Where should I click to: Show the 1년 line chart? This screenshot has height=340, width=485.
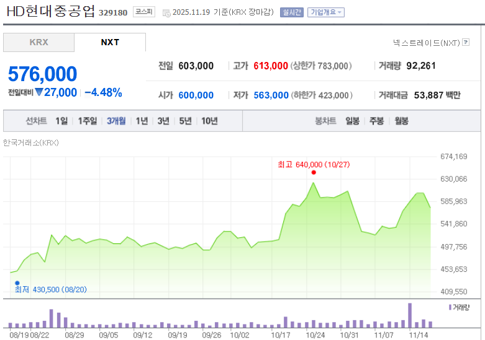tap(142, 121)
